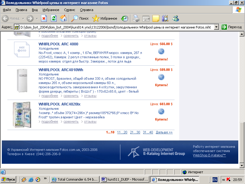Viewport: 245px width, 184px height.
Task: Click the Edit page icon in toolbar
Action: click(x=146, y=19)
